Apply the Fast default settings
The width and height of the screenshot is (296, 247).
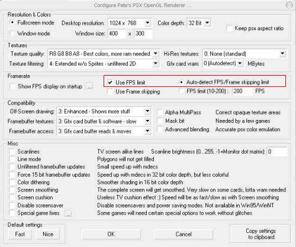tap(20, 234)
